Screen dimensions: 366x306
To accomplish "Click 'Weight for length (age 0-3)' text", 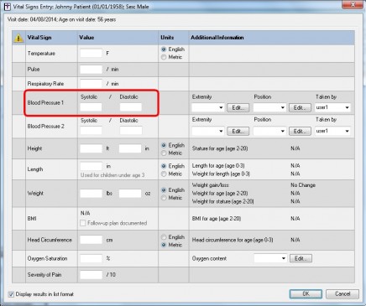I will point(221,174).
